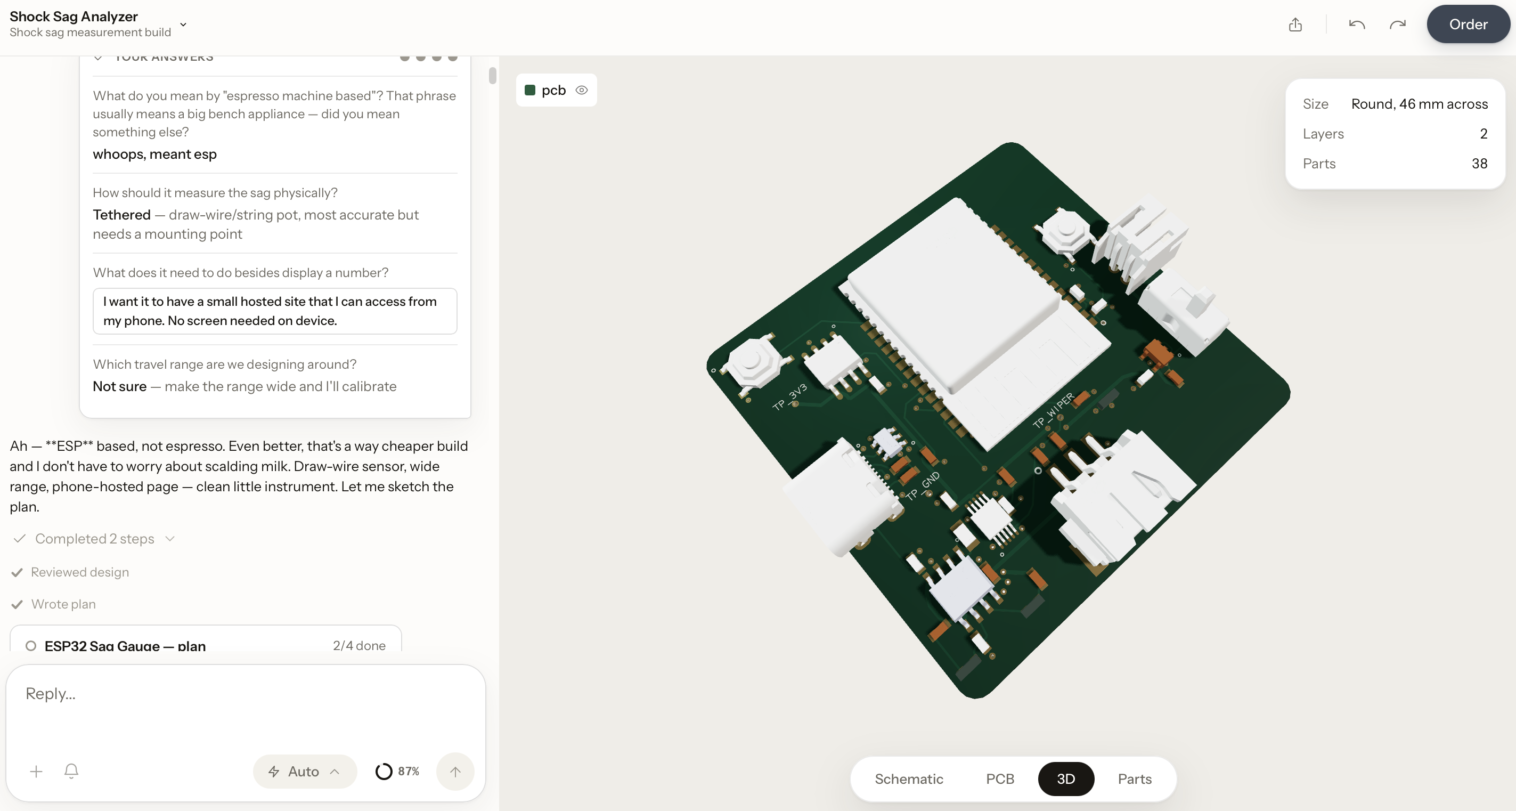The image size is (1516, 811).
Task: Open the ESP32 Sag Gauge plan card
Action: coord(206,639)
